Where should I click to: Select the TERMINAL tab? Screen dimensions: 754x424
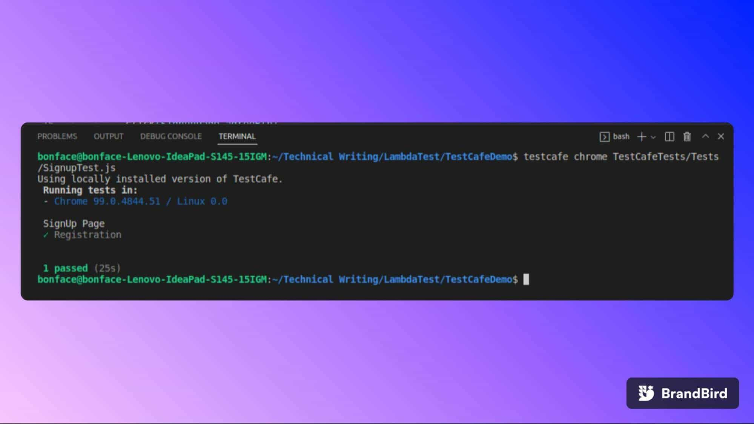(x=237, y=136)
